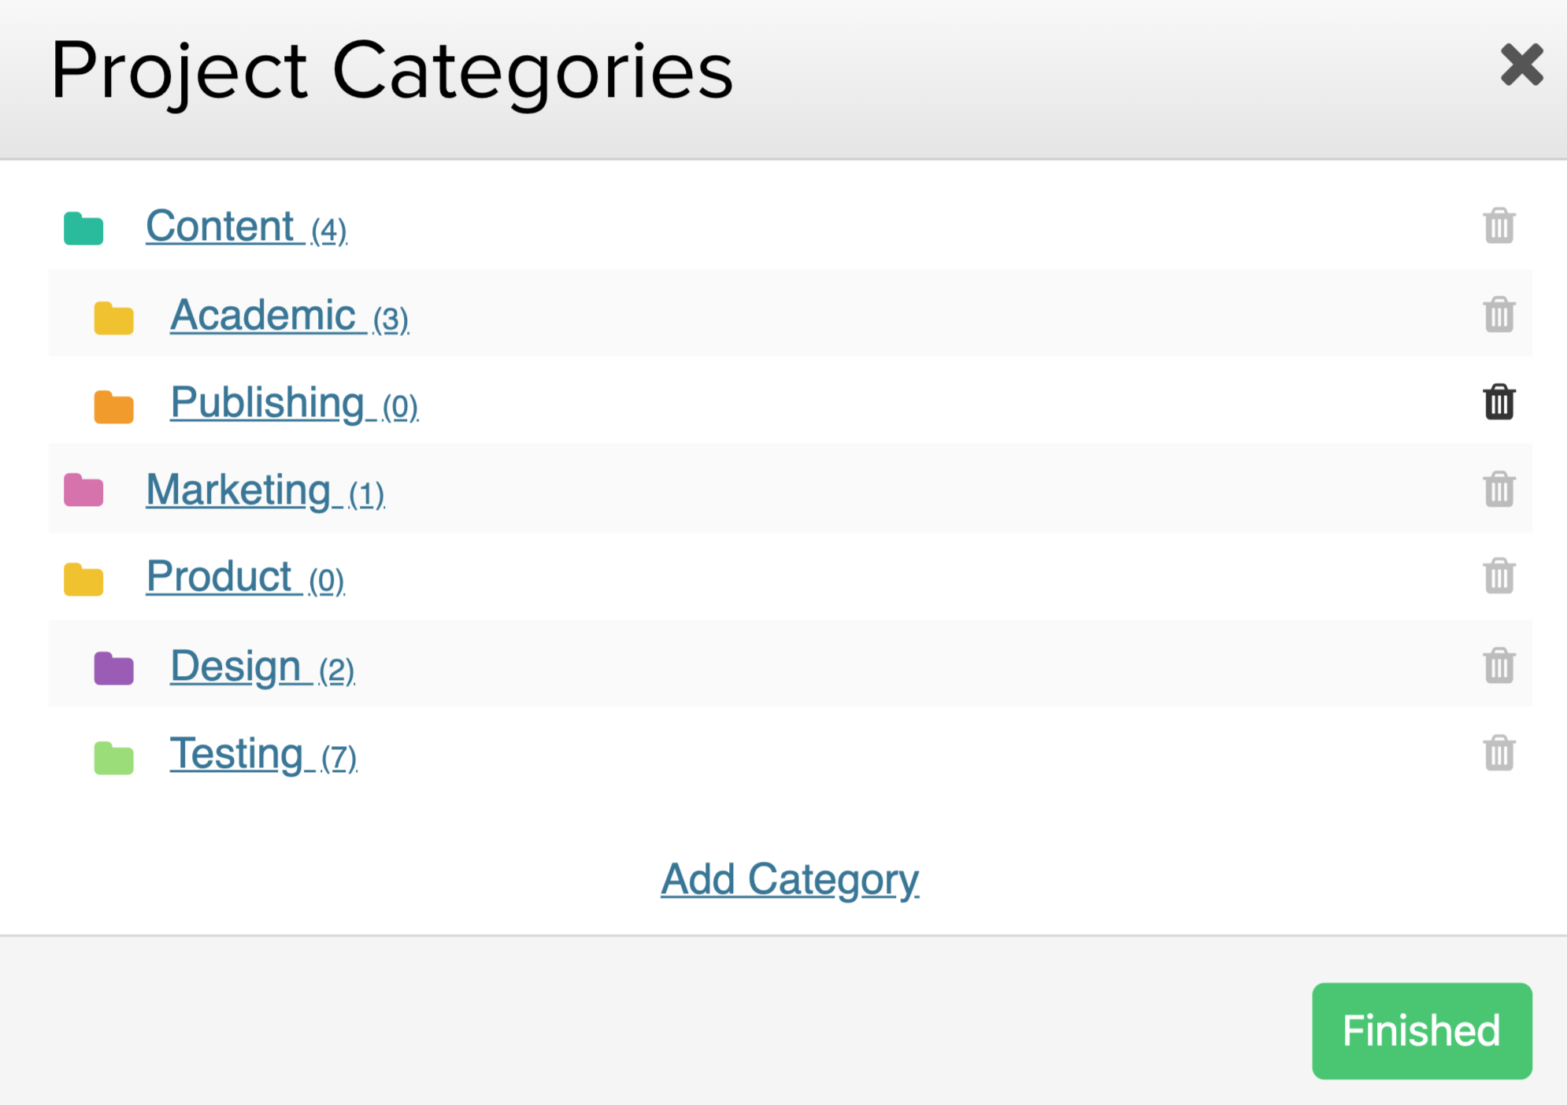
Task: Click the Add Category link
Action: click(x=789, y=879)
